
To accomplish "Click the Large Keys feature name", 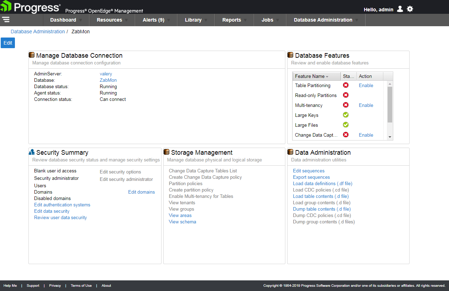I will 307,115.
